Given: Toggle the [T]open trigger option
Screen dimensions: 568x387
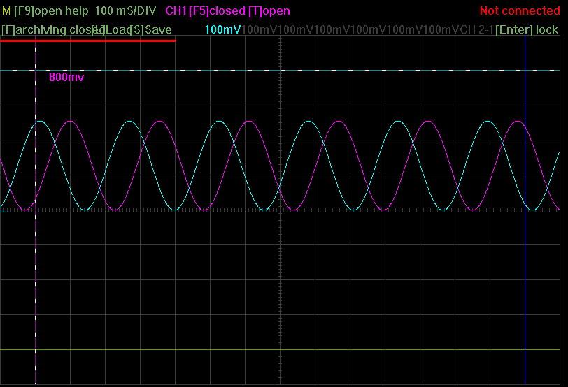Looking at the screenshot, I should click(269, 11).
